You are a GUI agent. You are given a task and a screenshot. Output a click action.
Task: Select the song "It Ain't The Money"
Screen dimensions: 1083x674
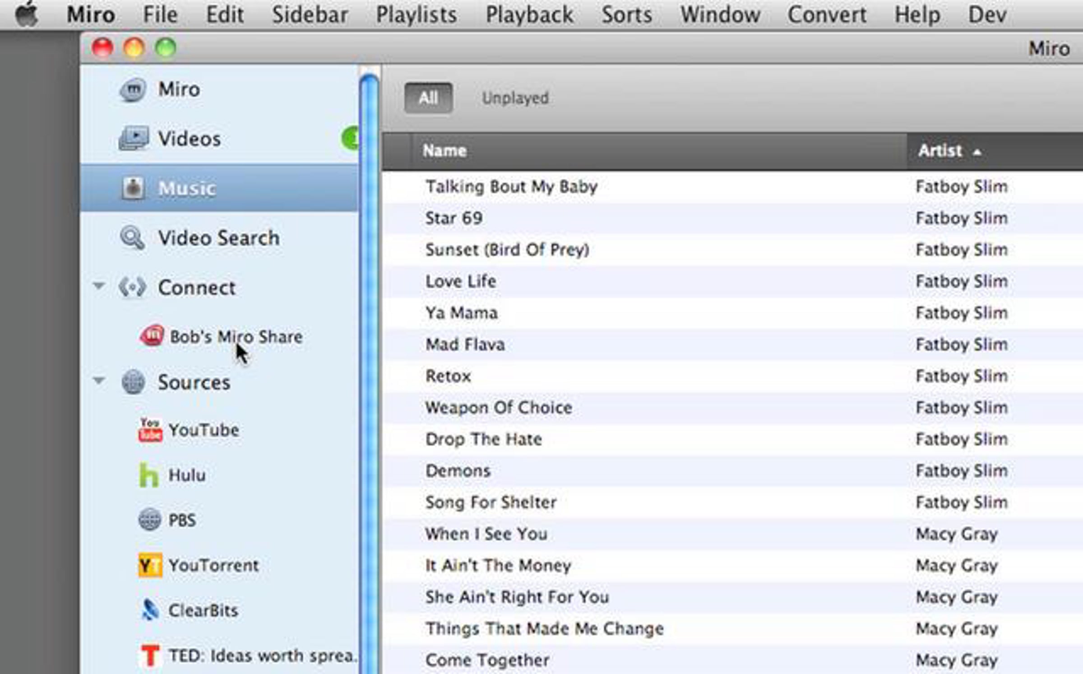point(498,566)
